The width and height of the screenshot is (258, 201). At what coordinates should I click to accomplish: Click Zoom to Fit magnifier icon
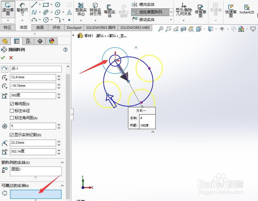click(161, 29)
